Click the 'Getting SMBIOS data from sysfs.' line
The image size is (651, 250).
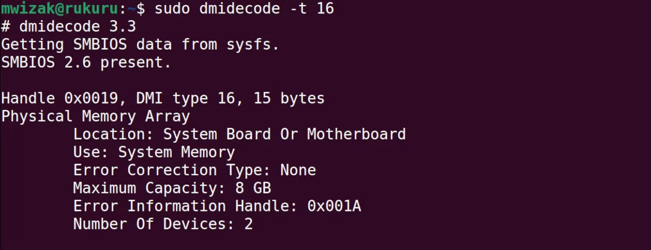(x=141, y=44)
